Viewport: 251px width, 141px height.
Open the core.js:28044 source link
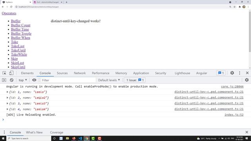(232, 87)
